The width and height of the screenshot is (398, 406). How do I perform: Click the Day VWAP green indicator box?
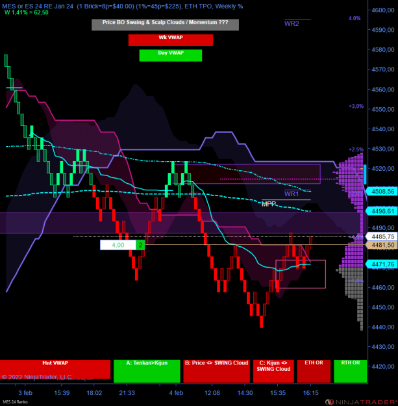171,55
